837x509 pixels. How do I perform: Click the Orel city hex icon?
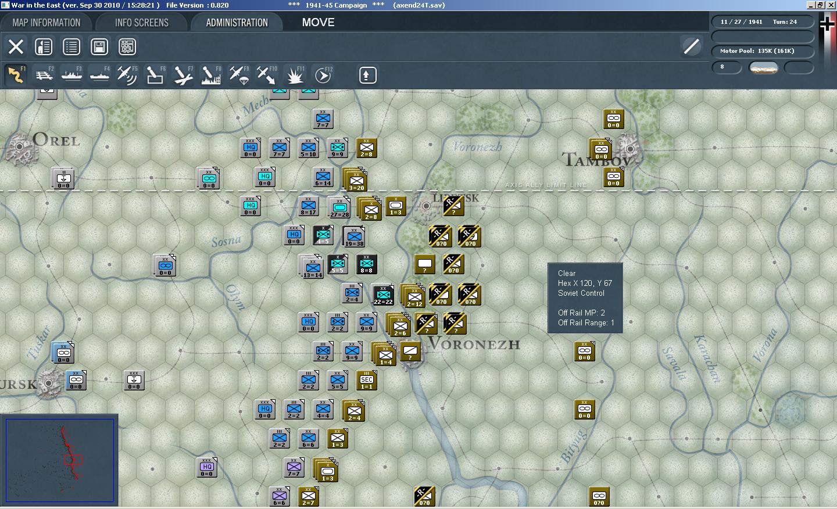click(20, 146)
